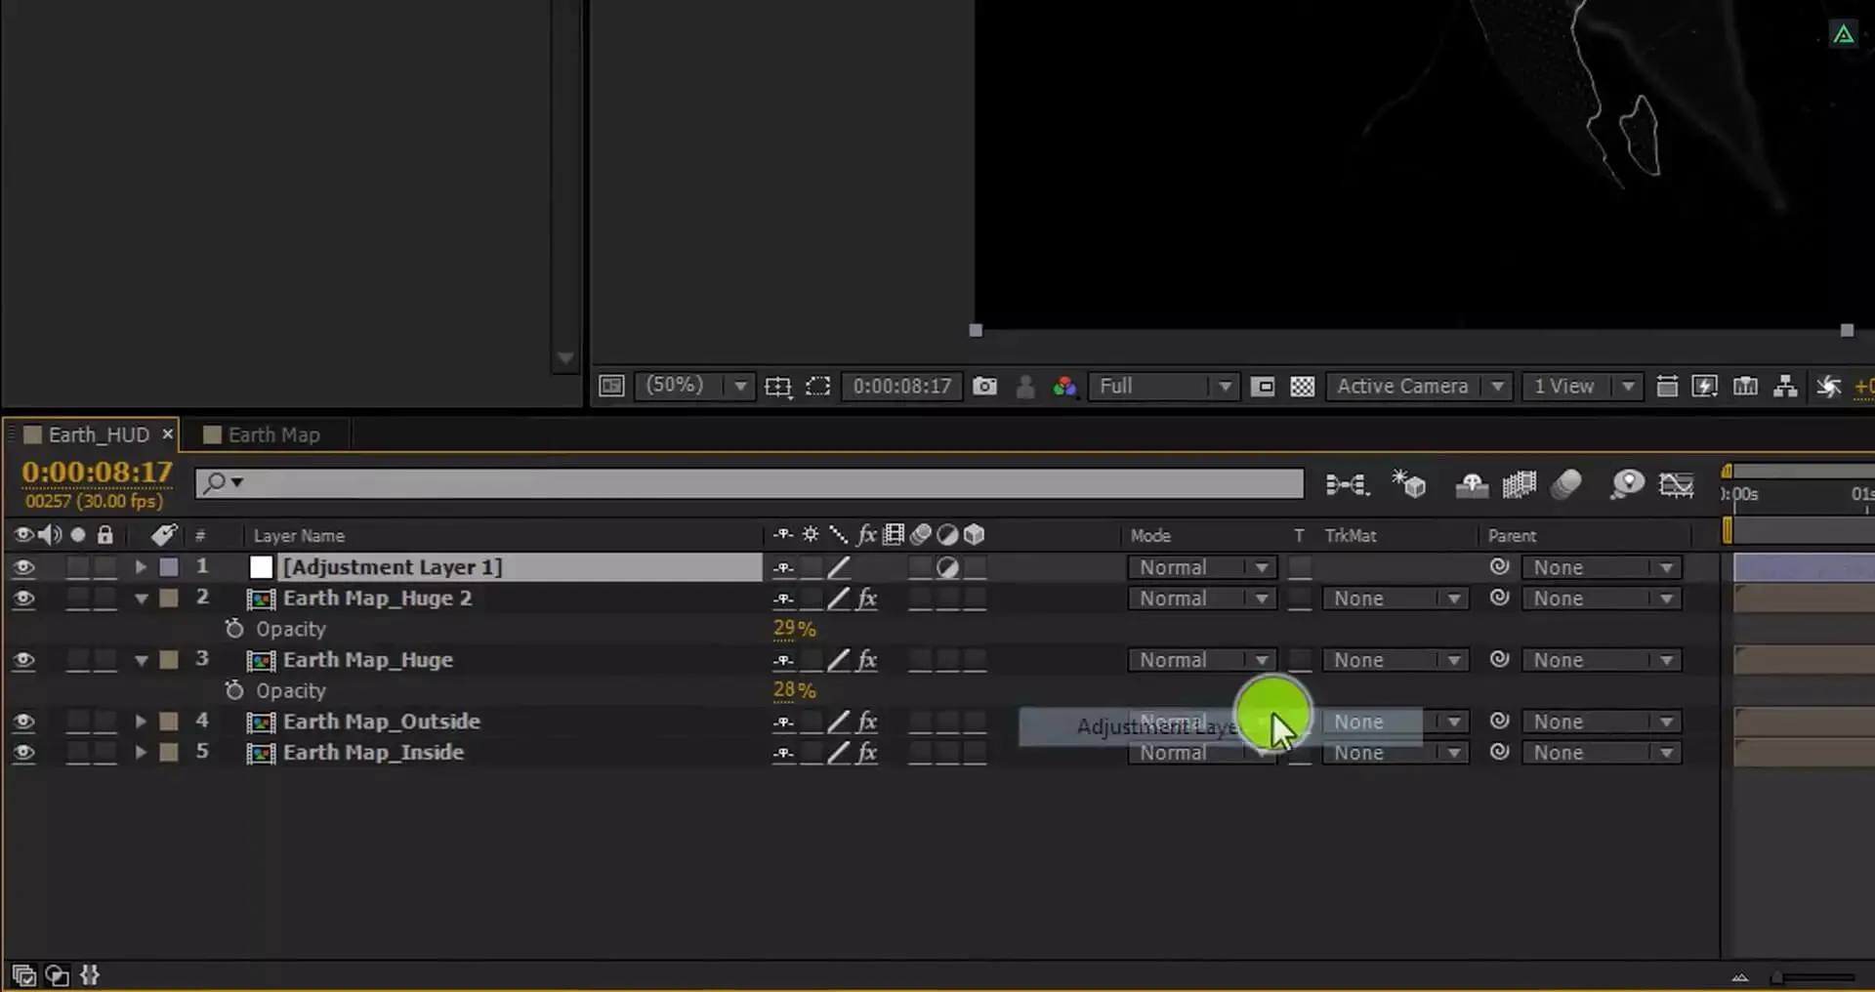The image size is (1875, 992).
Task: Click the current timecode 0:00:08:17 display
Action: click(97, 473)
